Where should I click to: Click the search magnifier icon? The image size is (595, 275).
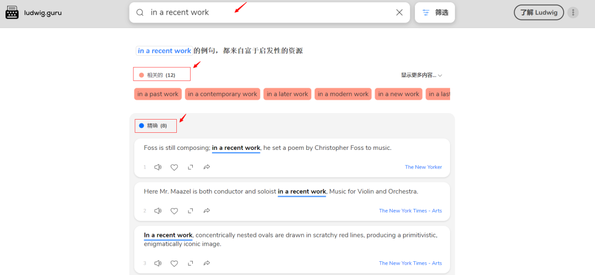coord(140,13)
